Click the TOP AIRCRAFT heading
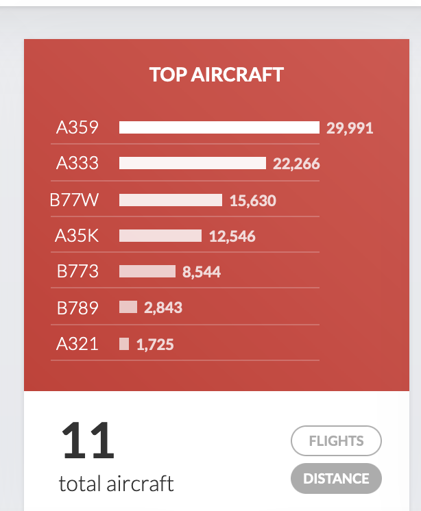The width and height of the screenshot is (421, 511). (217, 75)
